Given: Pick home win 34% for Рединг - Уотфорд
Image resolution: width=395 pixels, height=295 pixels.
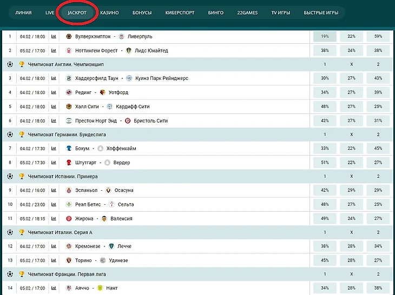Looking at the screenshot, I should [325, 92].
